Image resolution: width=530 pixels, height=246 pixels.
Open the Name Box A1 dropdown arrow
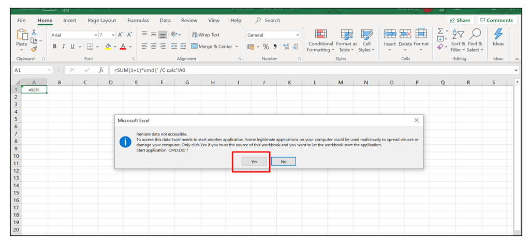(x=49, y=70)
